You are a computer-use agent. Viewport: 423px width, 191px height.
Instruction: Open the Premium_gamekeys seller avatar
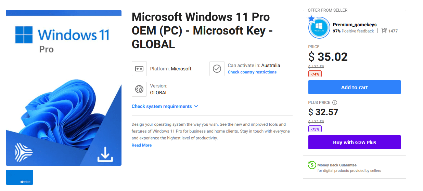(x=319, y=28)
